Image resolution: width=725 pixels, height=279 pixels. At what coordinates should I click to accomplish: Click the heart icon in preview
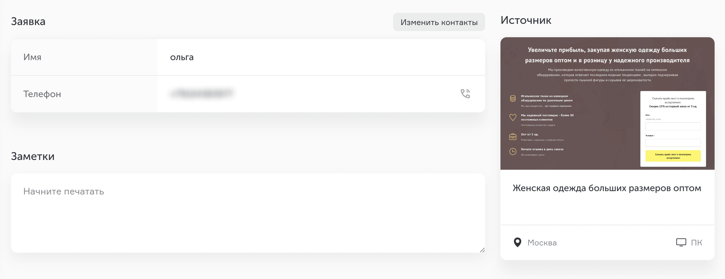coord(513,117)
